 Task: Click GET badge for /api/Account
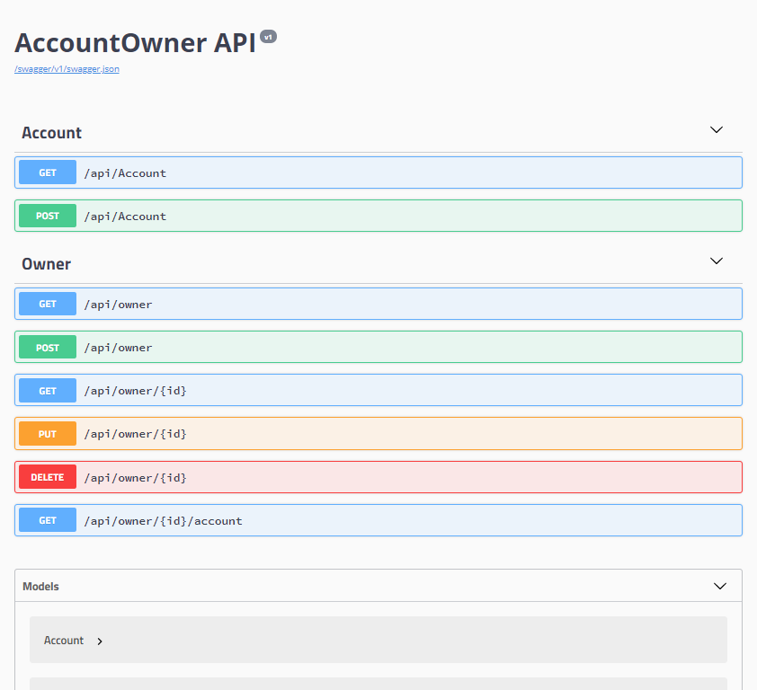(x=48, y=172)
